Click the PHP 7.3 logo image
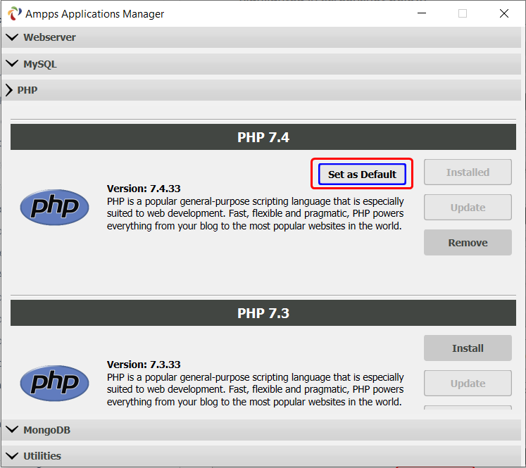Screen dimensions: 526x468 (x=55, y=383)
